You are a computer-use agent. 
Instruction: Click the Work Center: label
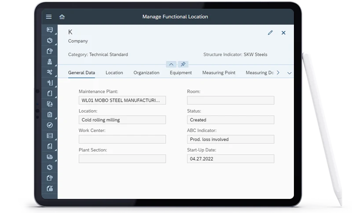pyautogui.click(x=92, y=130)
